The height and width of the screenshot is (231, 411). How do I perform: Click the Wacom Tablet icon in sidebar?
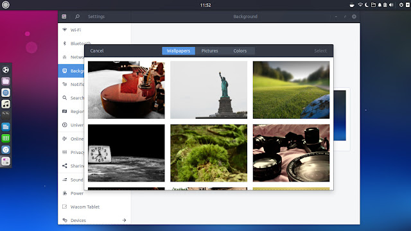pyautogui.click(x=64, y=207)
